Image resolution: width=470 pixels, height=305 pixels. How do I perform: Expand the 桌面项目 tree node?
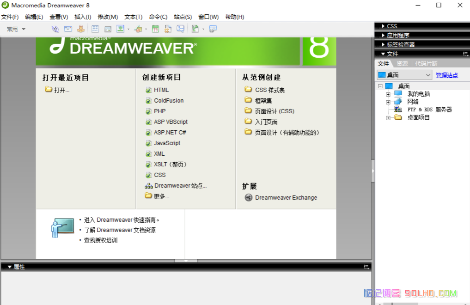pyautogui.click(x=388, y=118)
